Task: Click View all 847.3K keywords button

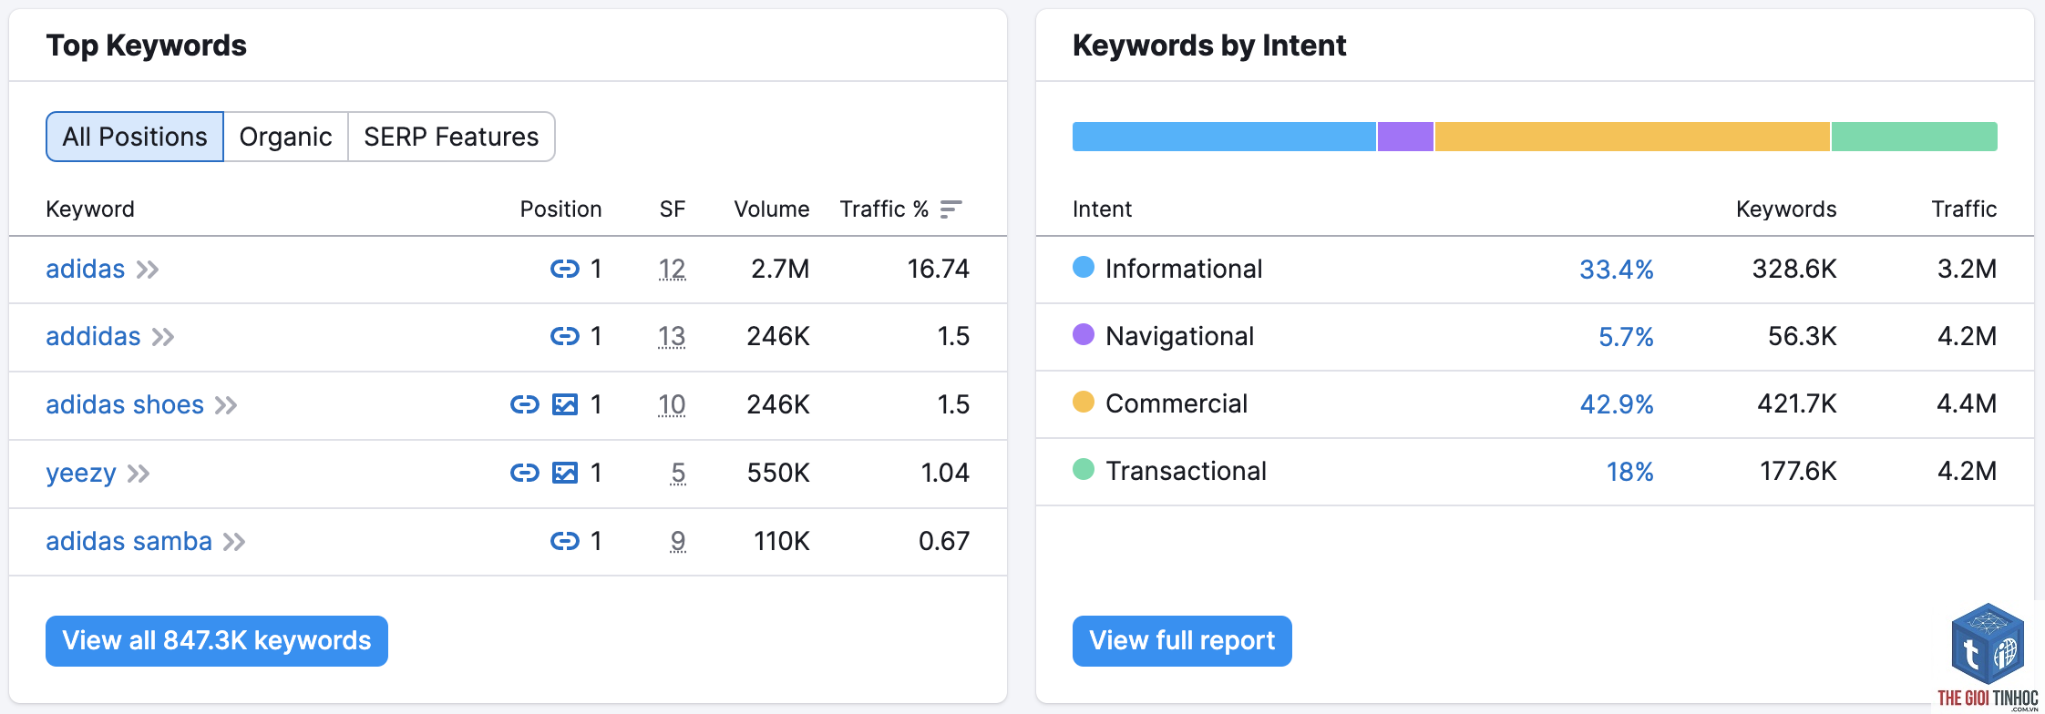Action: pos(217,641)
